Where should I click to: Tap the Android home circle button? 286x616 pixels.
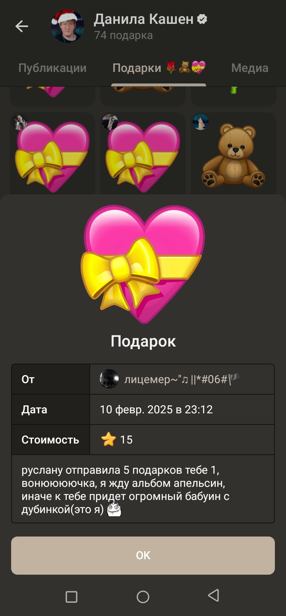[143, 597]
